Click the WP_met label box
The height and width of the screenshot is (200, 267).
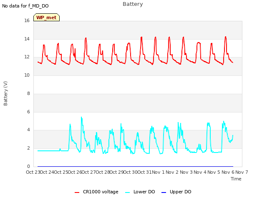point(46,17)
